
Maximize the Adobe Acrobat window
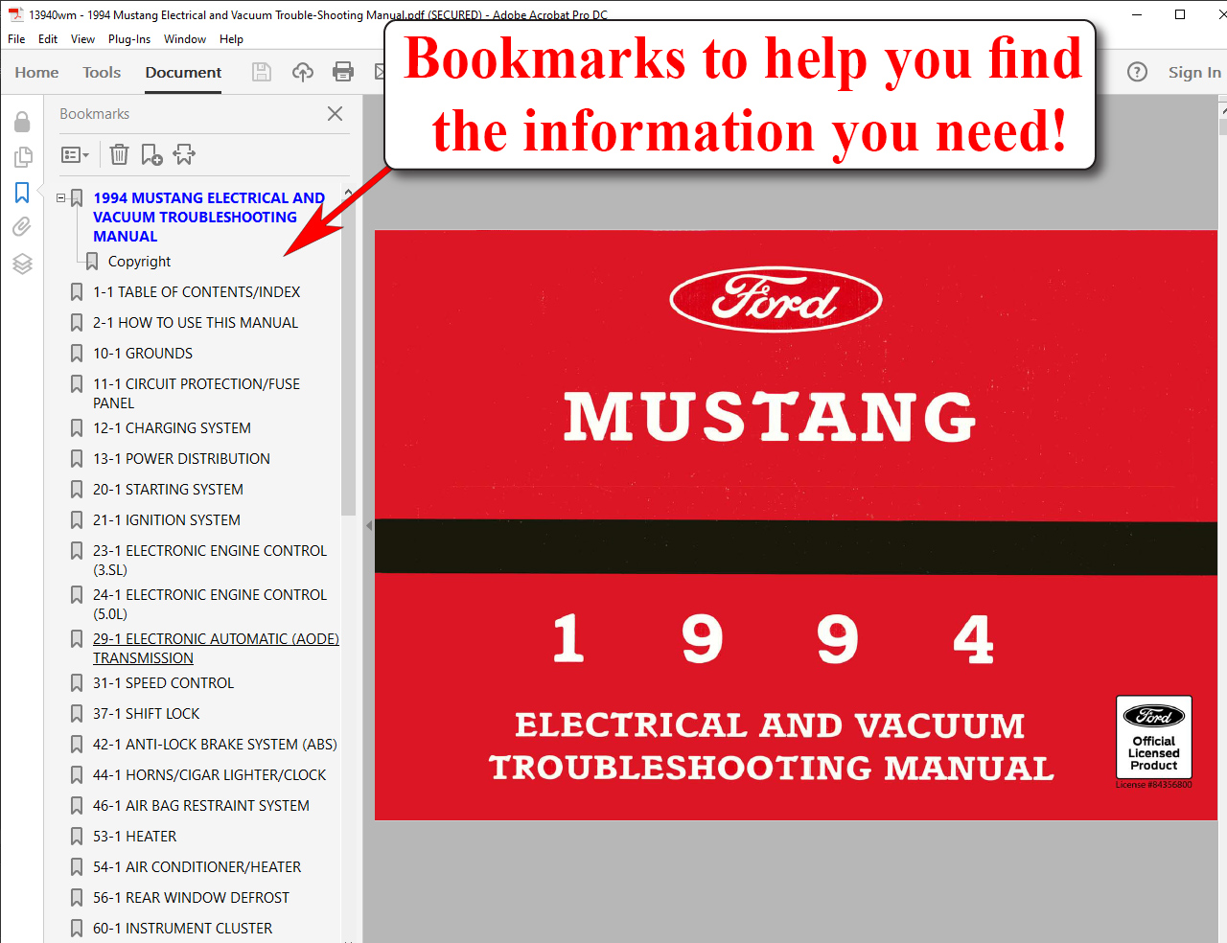click(x=1180, y=14)
